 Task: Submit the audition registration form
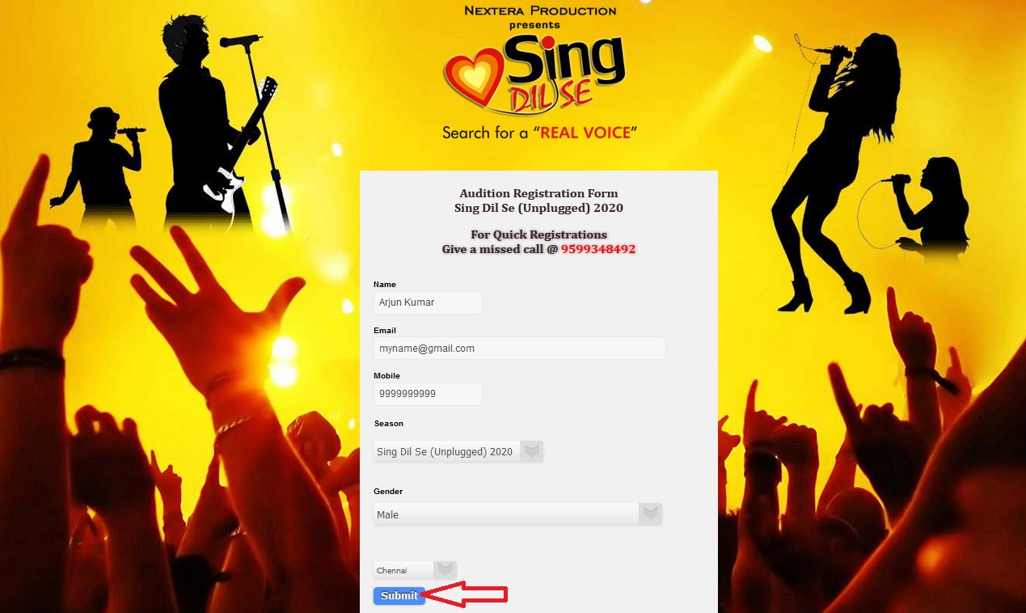click(399, 596)
